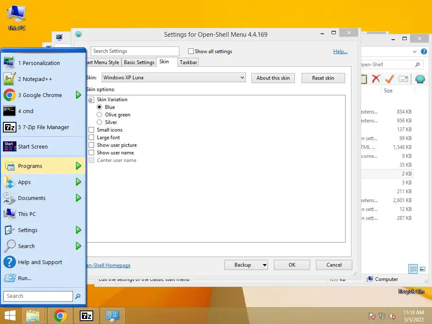432x324 pixels.
Task: Expand the ribbon chevron in the background window
Action: (414, 51)
